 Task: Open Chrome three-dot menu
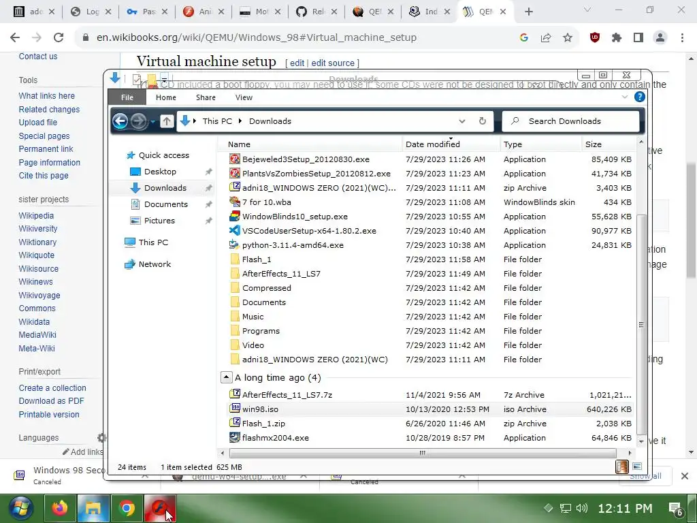tap(682, 38)
